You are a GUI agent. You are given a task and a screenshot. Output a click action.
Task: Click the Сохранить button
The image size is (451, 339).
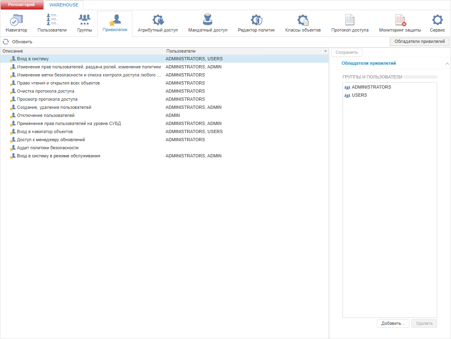347,52
